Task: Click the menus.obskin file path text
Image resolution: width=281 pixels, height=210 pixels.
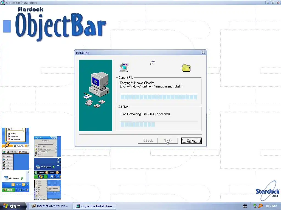Action: [151, 86]
